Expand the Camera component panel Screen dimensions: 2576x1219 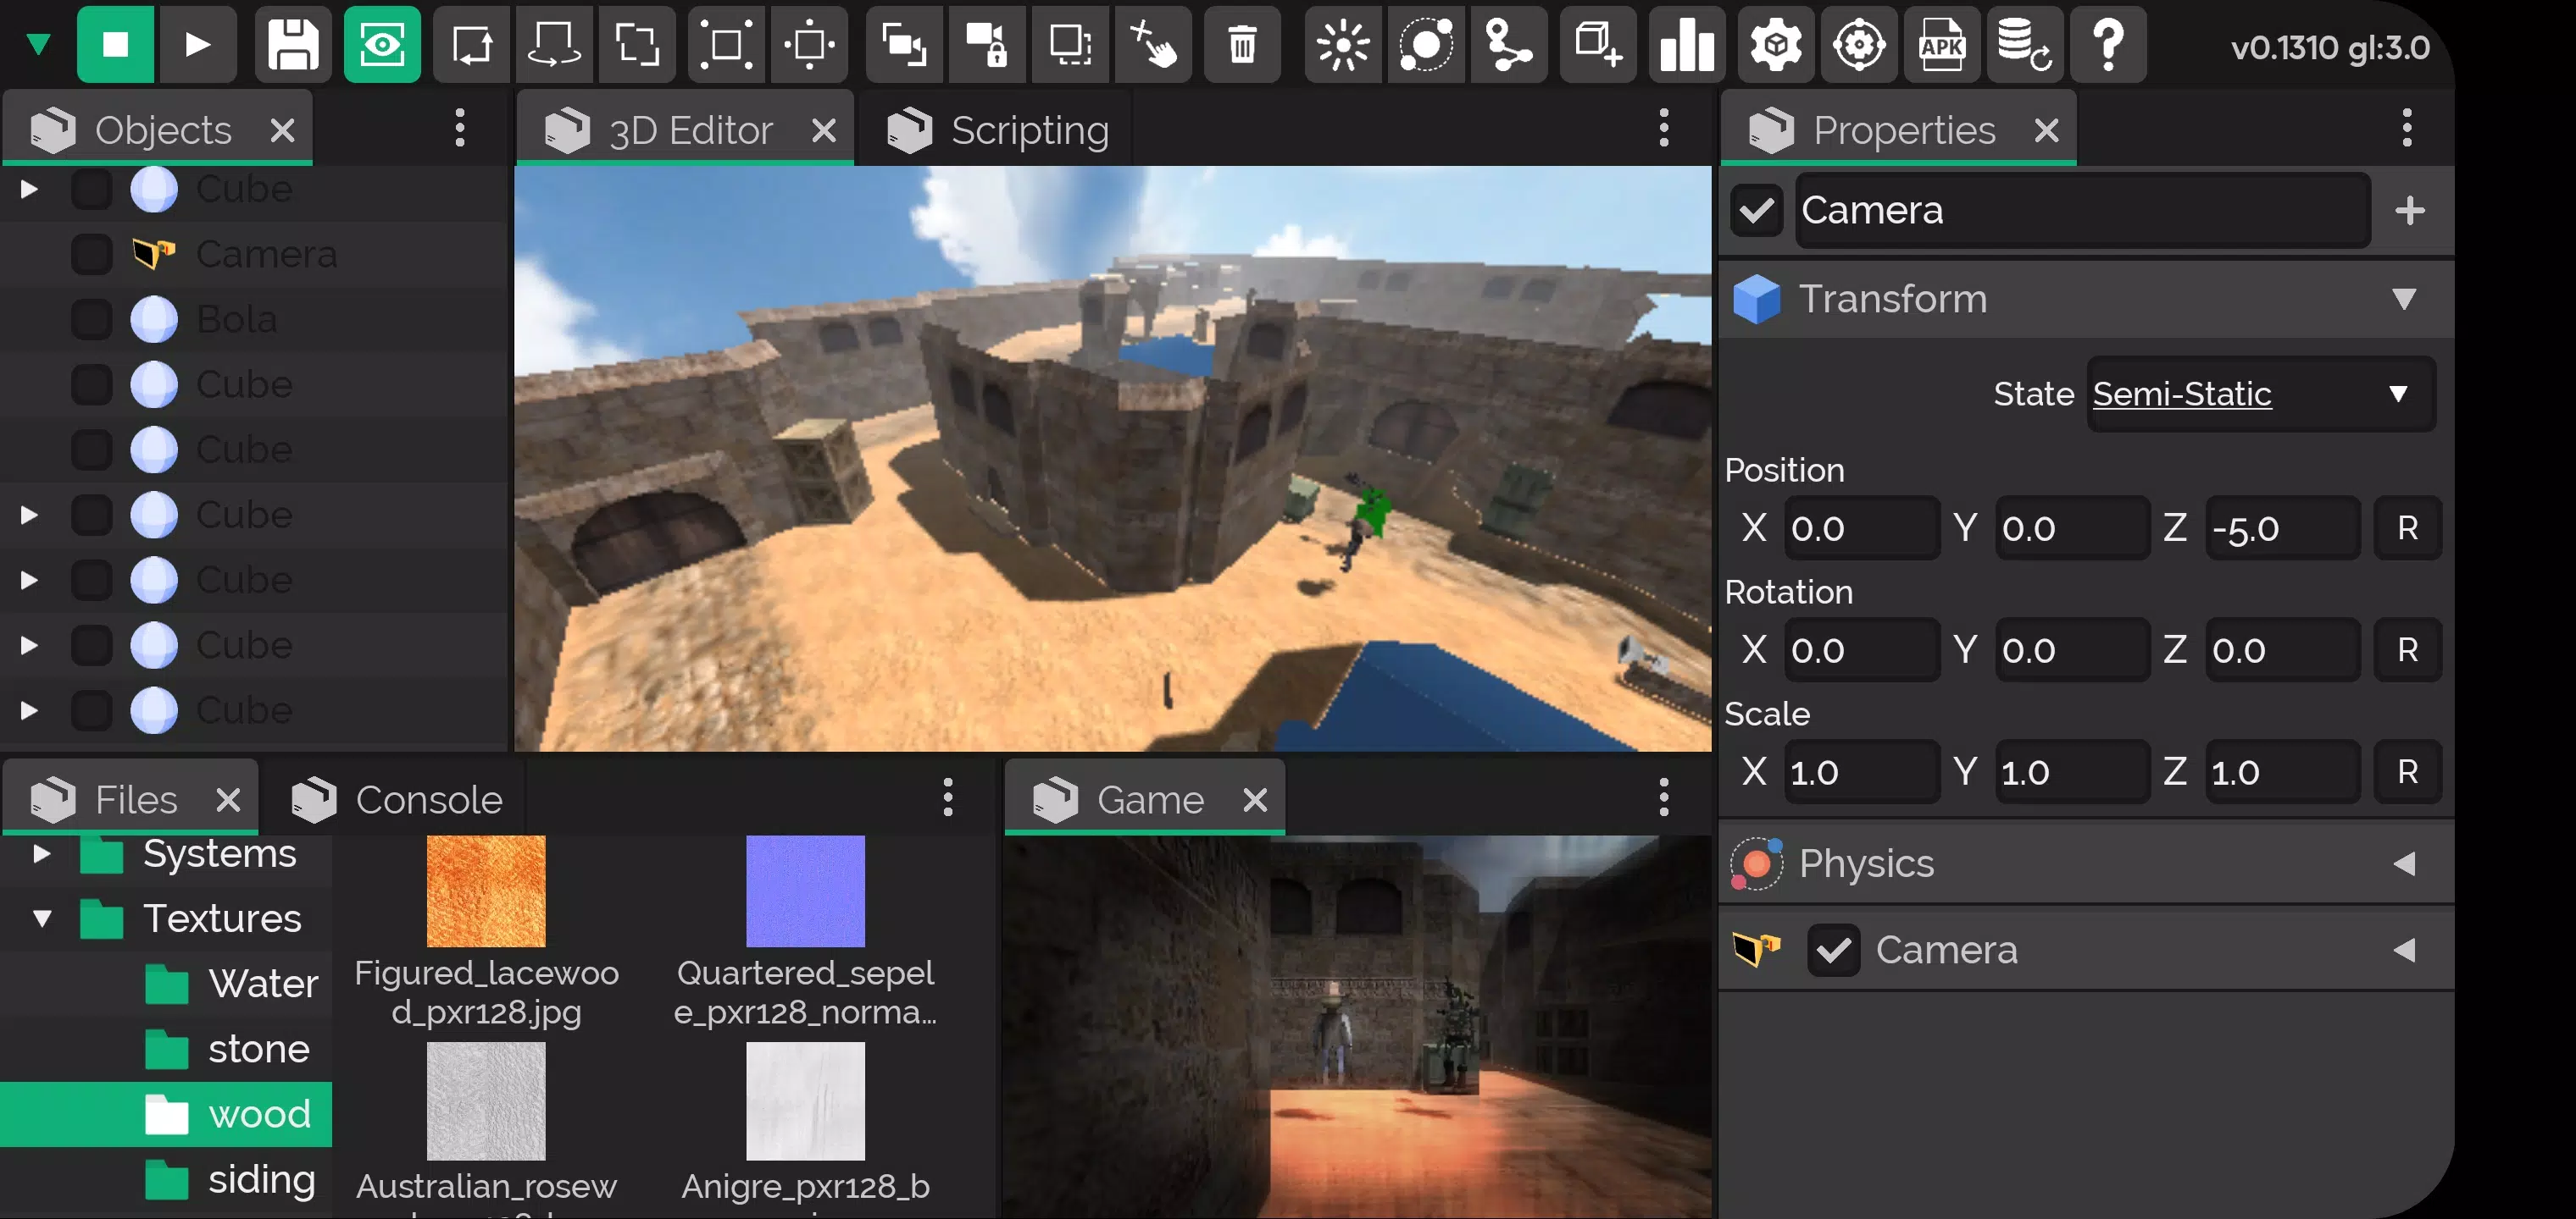2403,948
